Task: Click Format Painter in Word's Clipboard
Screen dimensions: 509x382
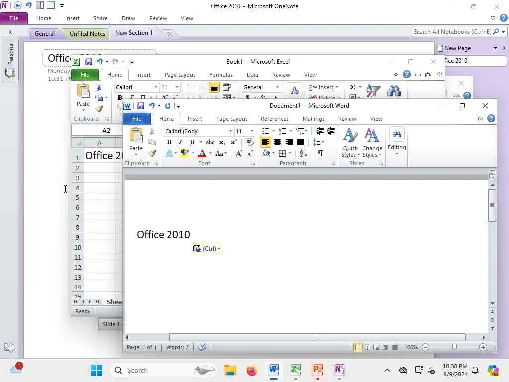Action: (x=152, y=153)
